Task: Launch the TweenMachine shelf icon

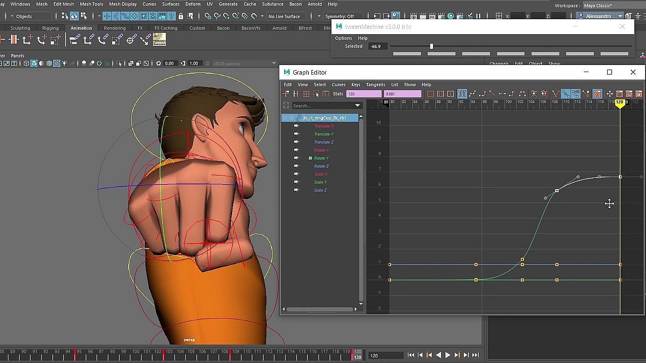Action: (x=159, y=39)
